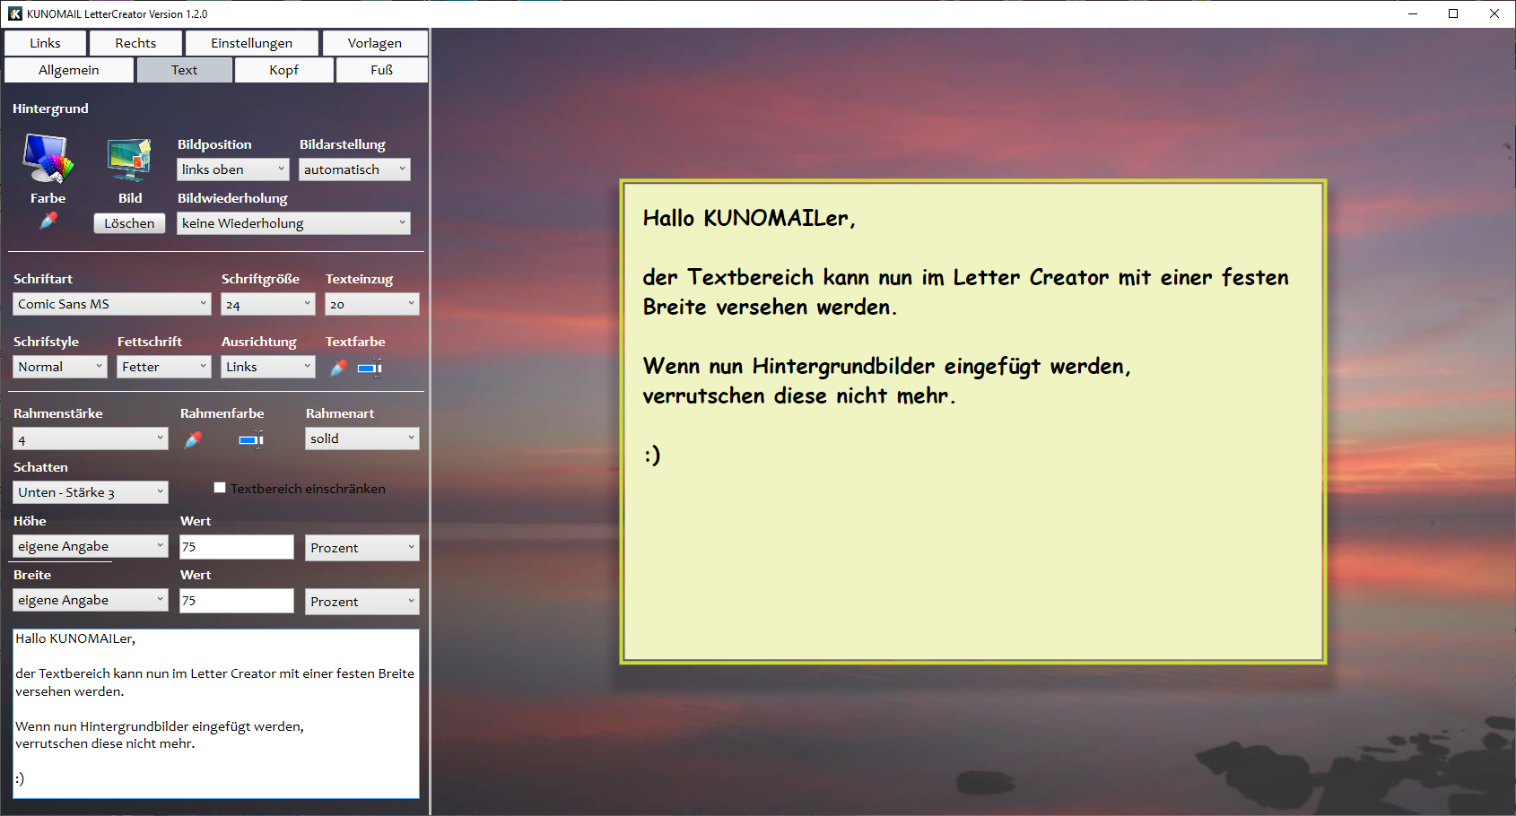
Task: Expand the Bildwiederholung dropdown
Action: click(x=293, y=223)
